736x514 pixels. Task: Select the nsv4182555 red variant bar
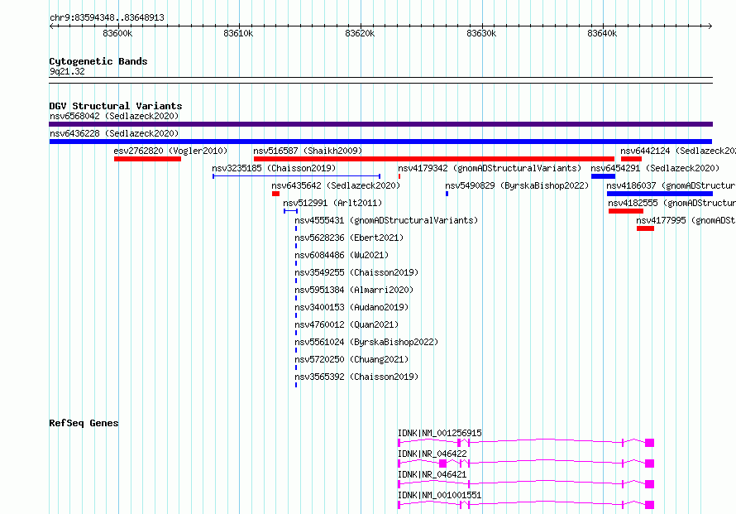(x=626, y=211)
